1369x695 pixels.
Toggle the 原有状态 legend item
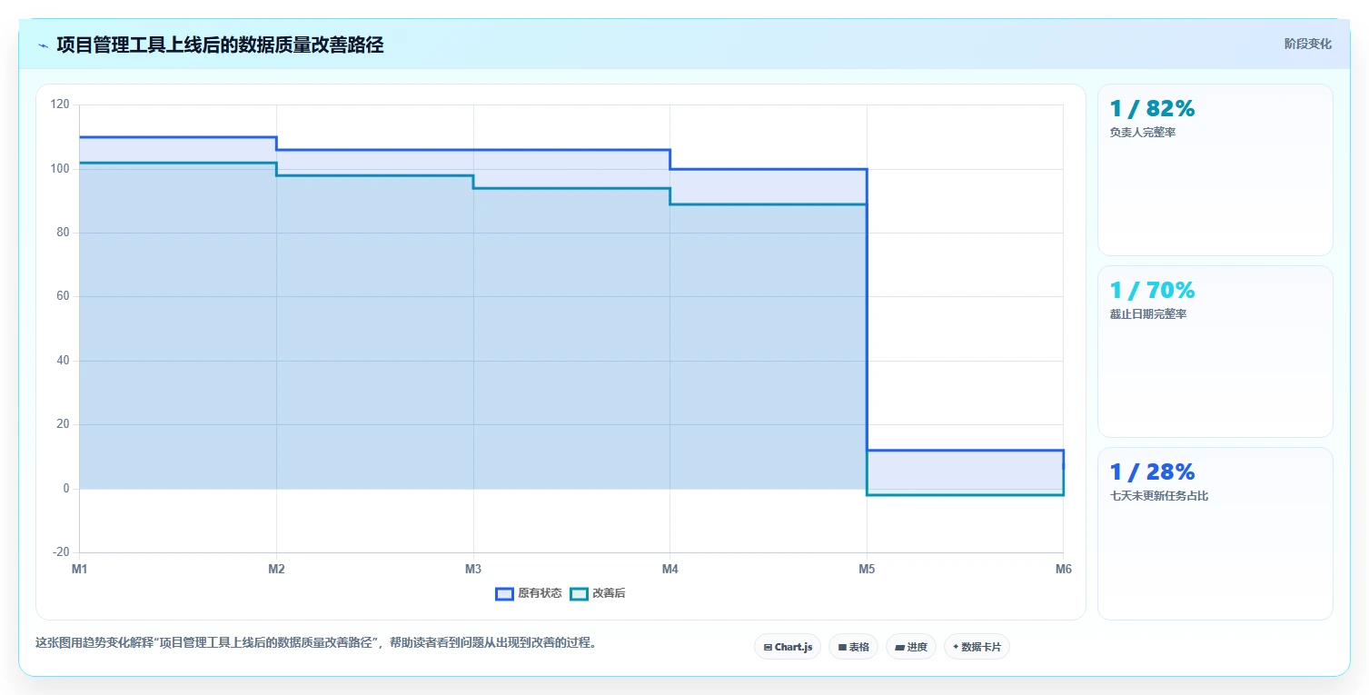coord(529,593)
